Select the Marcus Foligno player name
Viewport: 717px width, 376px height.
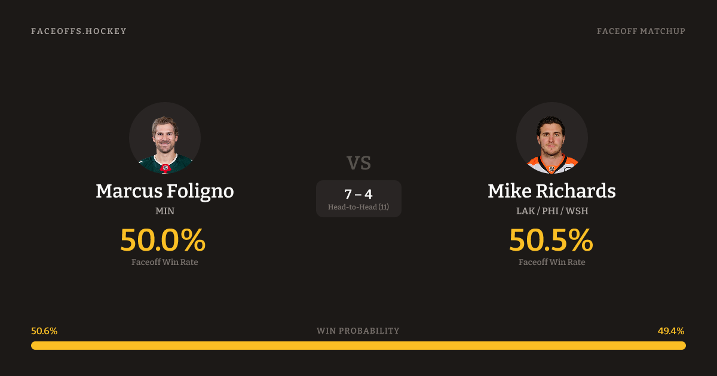tap(165, 191)
